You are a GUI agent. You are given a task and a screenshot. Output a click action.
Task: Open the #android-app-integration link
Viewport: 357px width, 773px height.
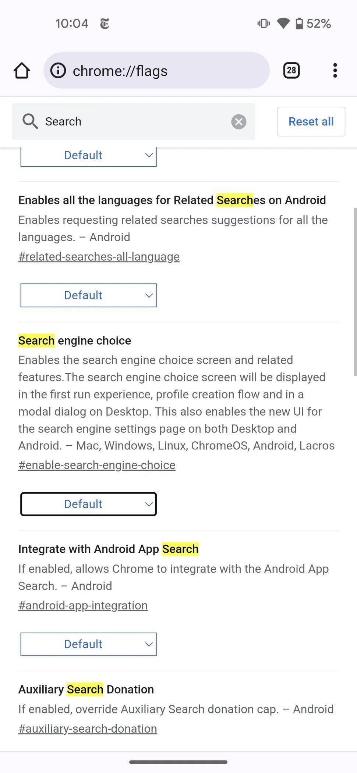click(x=82, y=605)
